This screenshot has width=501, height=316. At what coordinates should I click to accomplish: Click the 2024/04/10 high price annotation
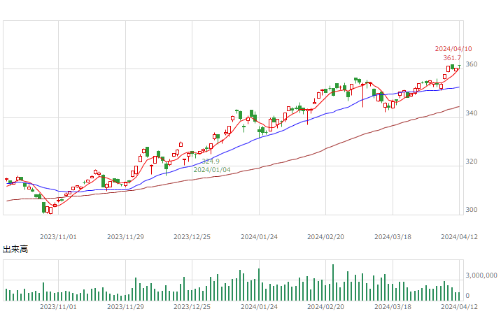coord(453,49)
